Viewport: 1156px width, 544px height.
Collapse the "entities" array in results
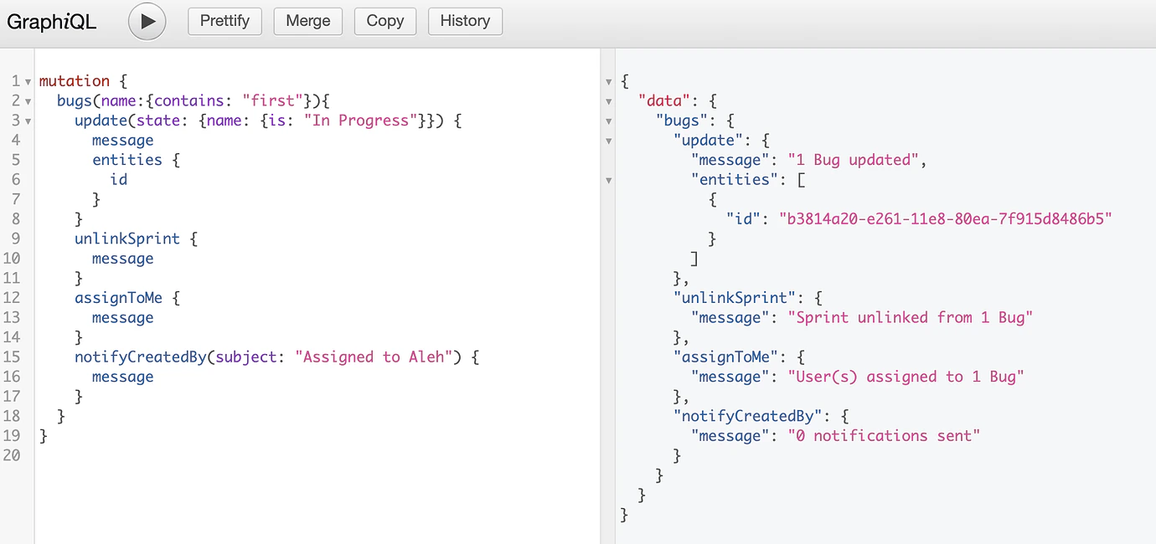(609, 180)
